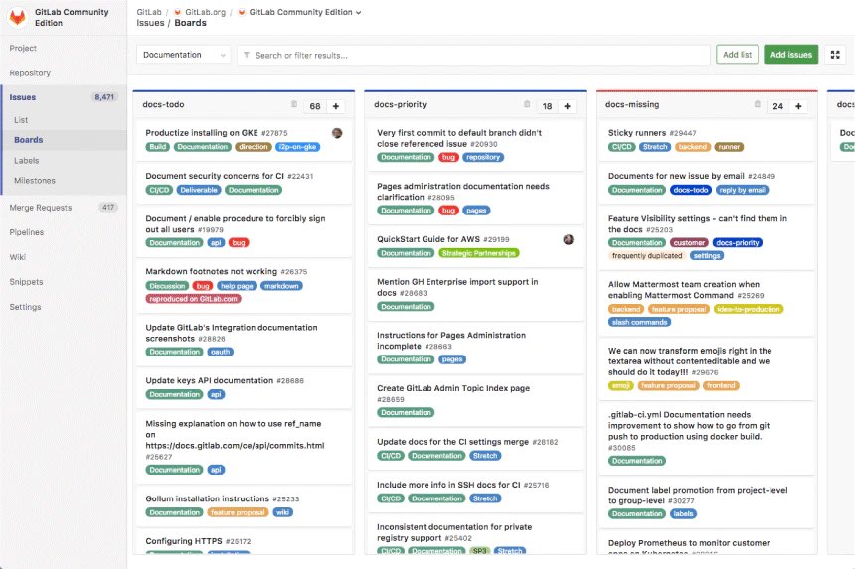Open issue Documents for new issue by email
Image resolution: width=855 pixels, height=569 pixels.
coord(676,176)
